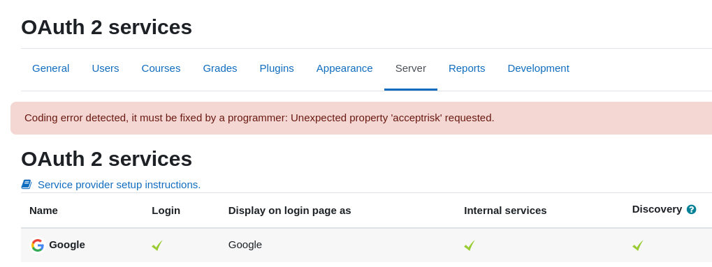
Task: Click the bold Google service name
Action: point(67,245)
